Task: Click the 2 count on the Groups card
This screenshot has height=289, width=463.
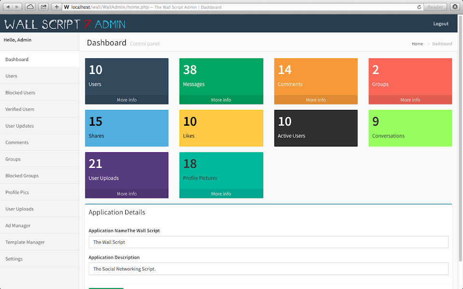Action: [x=376, y=70]
